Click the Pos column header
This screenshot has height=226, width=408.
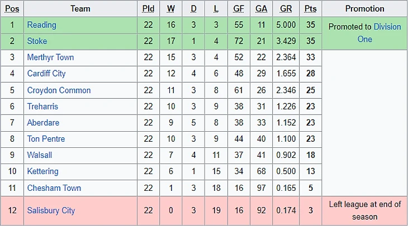tap(12, 9)
